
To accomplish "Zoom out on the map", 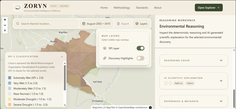I will [5, 25].
